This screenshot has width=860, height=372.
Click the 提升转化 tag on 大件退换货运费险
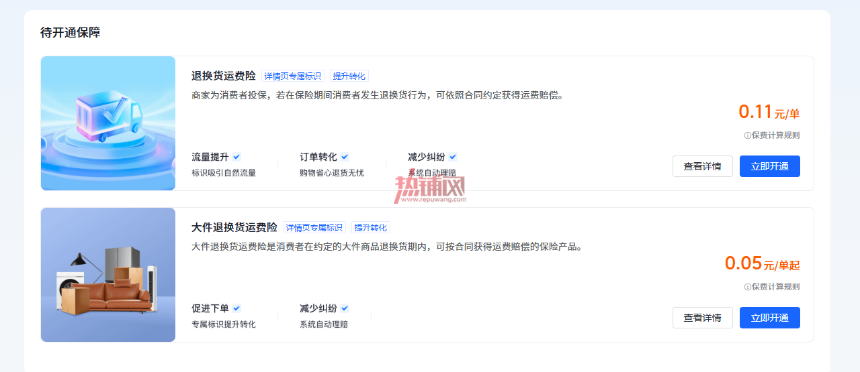pyautogui.click(x=371, y=228)
